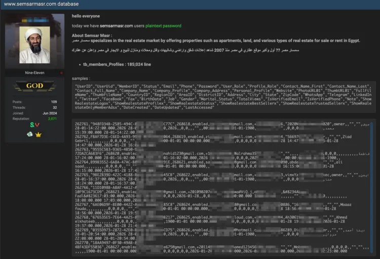
Task: Click the green S award icon
Action: tap(32, 125)
